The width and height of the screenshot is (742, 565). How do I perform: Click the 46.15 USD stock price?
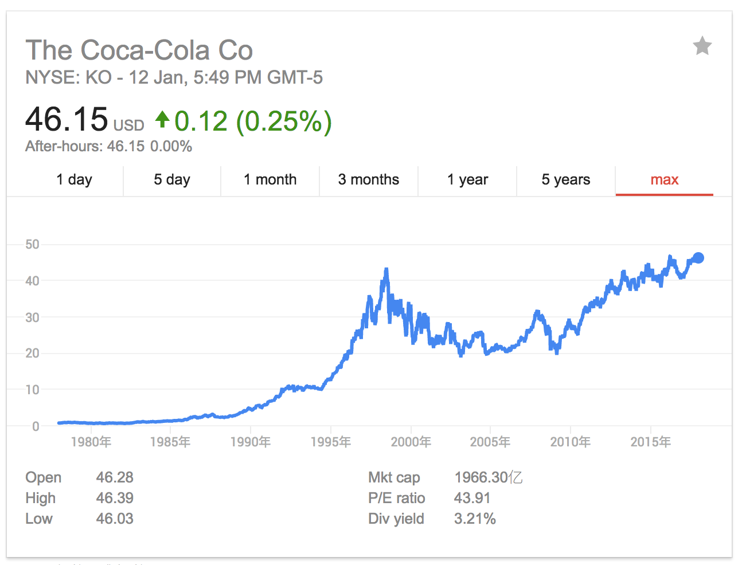pyautogui.click(x=67, y=119)
